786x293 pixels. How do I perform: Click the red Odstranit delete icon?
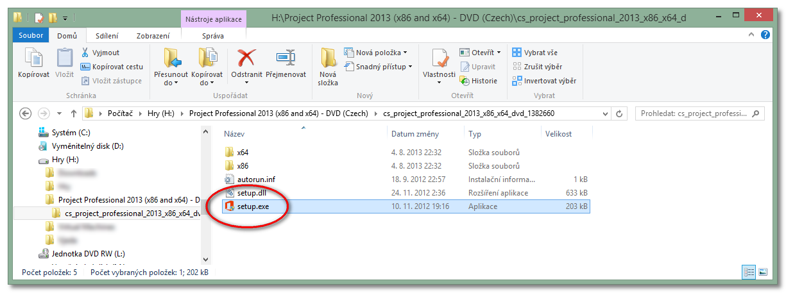(246, 58)
